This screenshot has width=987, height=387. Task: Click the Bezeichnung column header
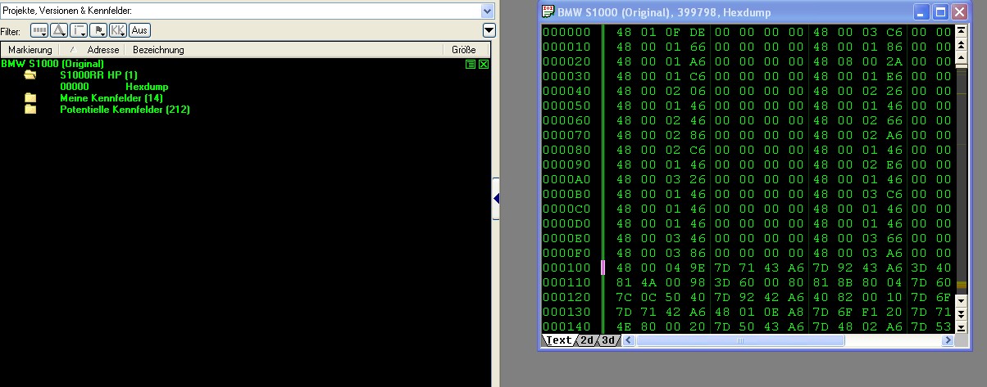158,50
